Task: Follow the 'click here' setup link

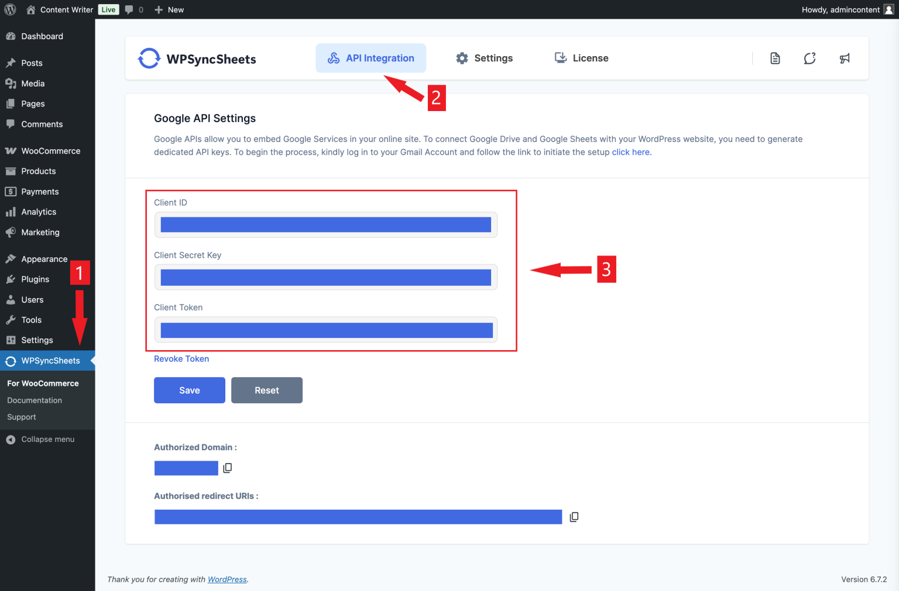Action: click(x=630, y=152)
